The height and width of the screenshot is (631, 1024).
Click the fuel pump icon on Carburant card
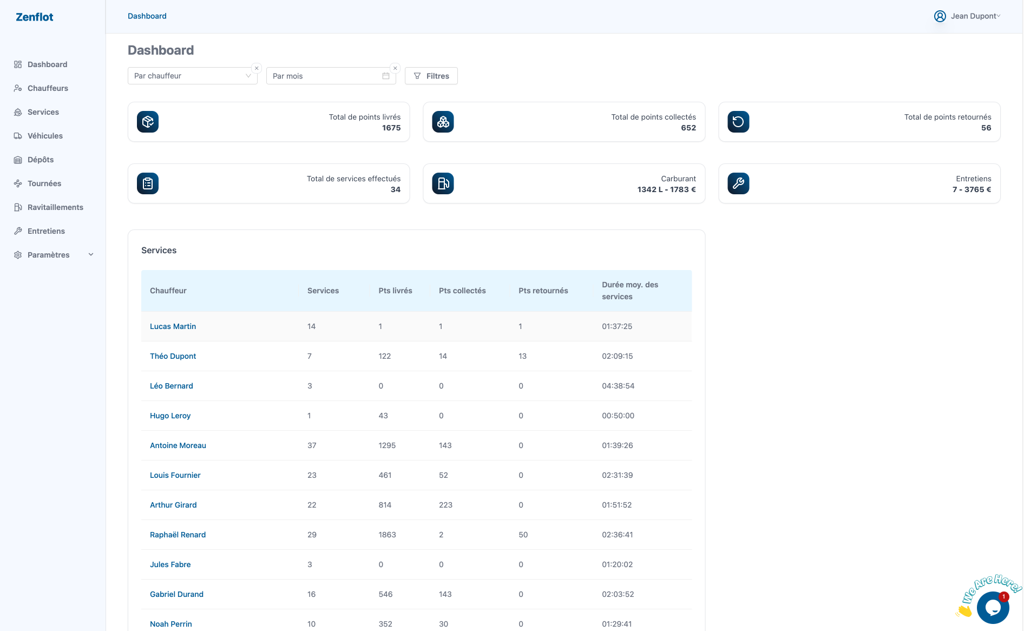(x=443, y=183)
